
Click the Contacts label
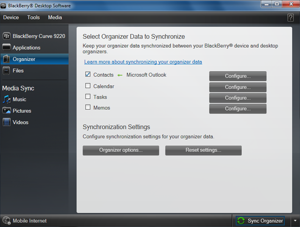pyautogui.click(x=103, y=75)
